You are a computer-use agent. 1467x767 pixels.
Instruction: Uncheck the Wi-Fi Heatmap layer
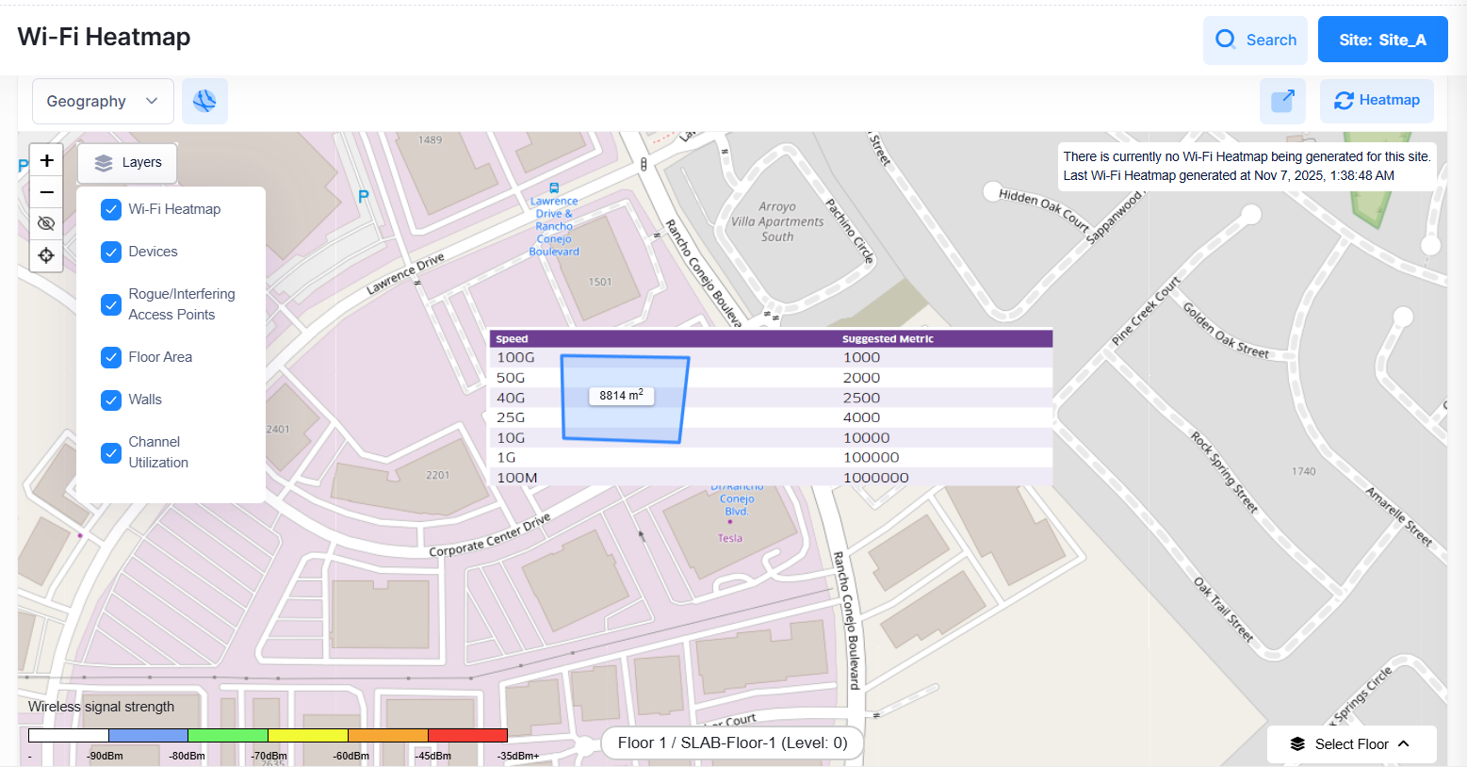click(x=111, y=209)
